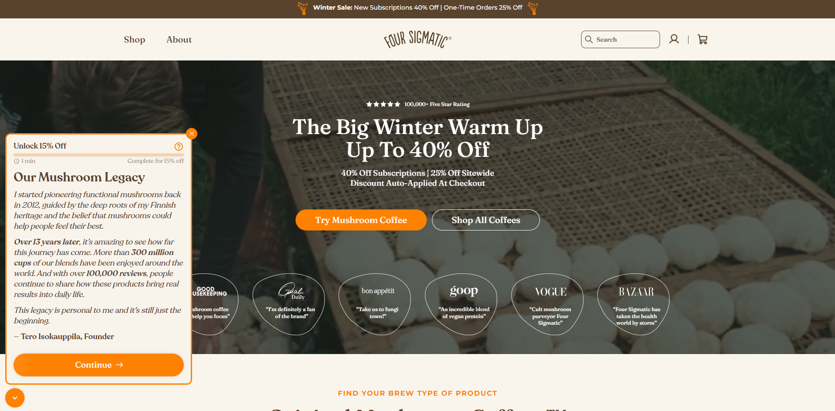Click the Four Sigmatic logo
This screenshot has width=835, height=411.
pos(417,39)
